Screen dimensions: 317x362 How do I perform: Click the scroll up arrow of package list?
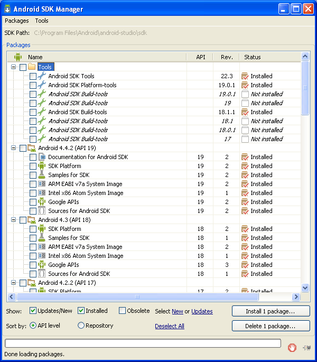pos(305,56)
